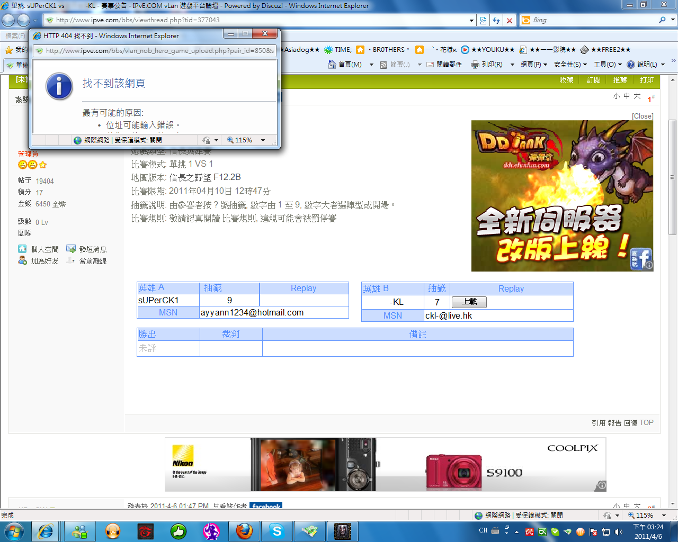This screenshot has width=678, height=542.
Task: Click the email ayyann1234@hotmail.com cell
Action: (274, 313)
